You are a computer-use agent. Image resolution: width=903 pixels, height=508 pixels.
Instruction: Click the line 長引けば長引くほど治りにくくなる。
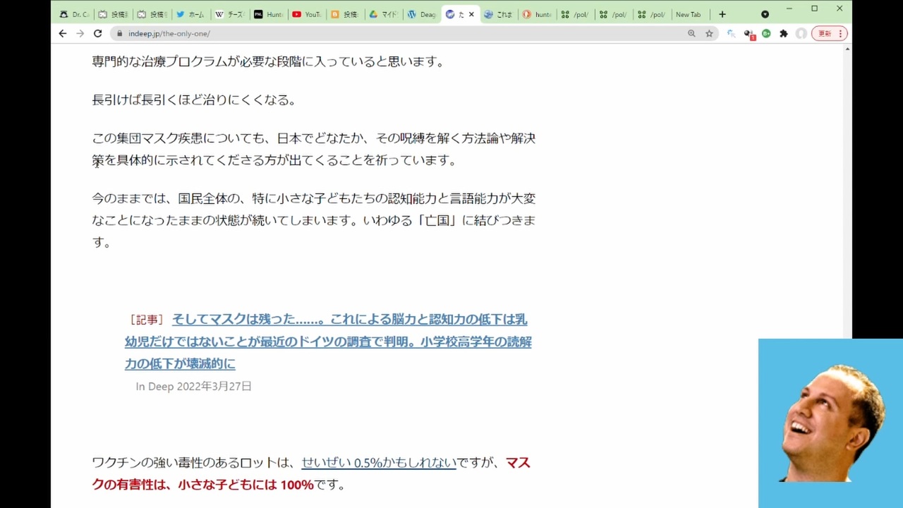[x=194, y=99]
